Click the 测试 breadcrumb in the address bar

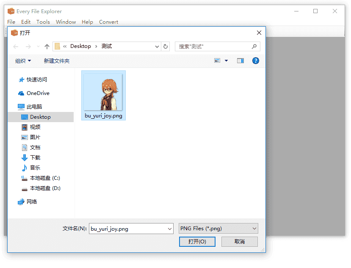(x=107, y=46)
